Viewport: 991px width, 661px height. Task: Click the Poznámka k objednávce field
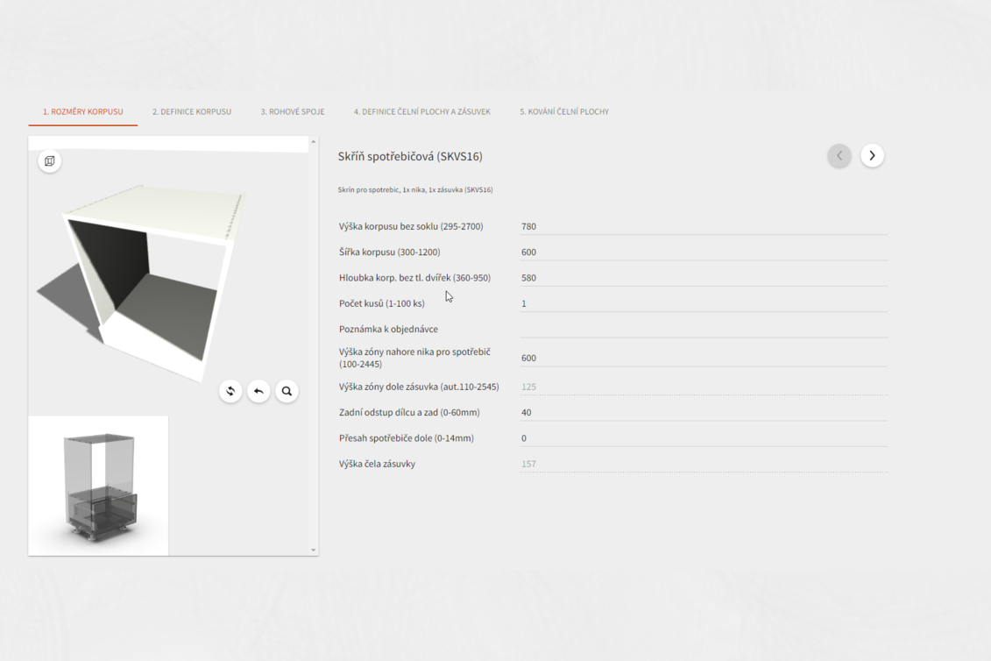coord(703,329)
